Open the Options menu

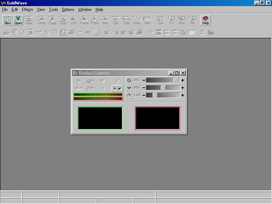pos(68,9)
